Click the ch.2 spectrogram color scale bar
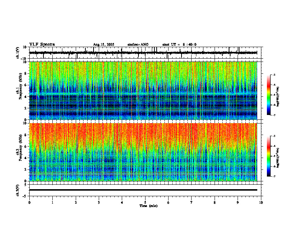Viewport: 294px width, 227px height. [x=268, y=156]
